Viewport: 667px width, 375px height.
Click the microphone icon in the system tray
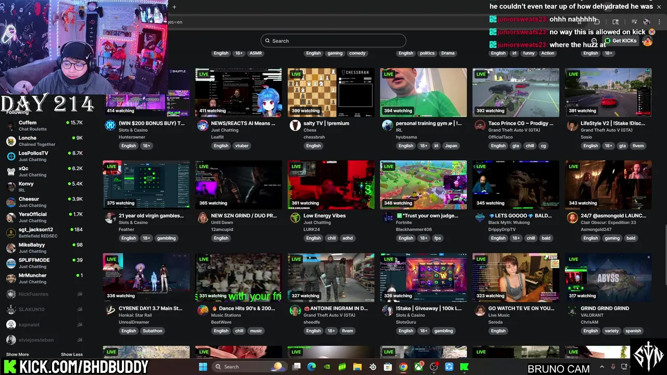[613, 367]
